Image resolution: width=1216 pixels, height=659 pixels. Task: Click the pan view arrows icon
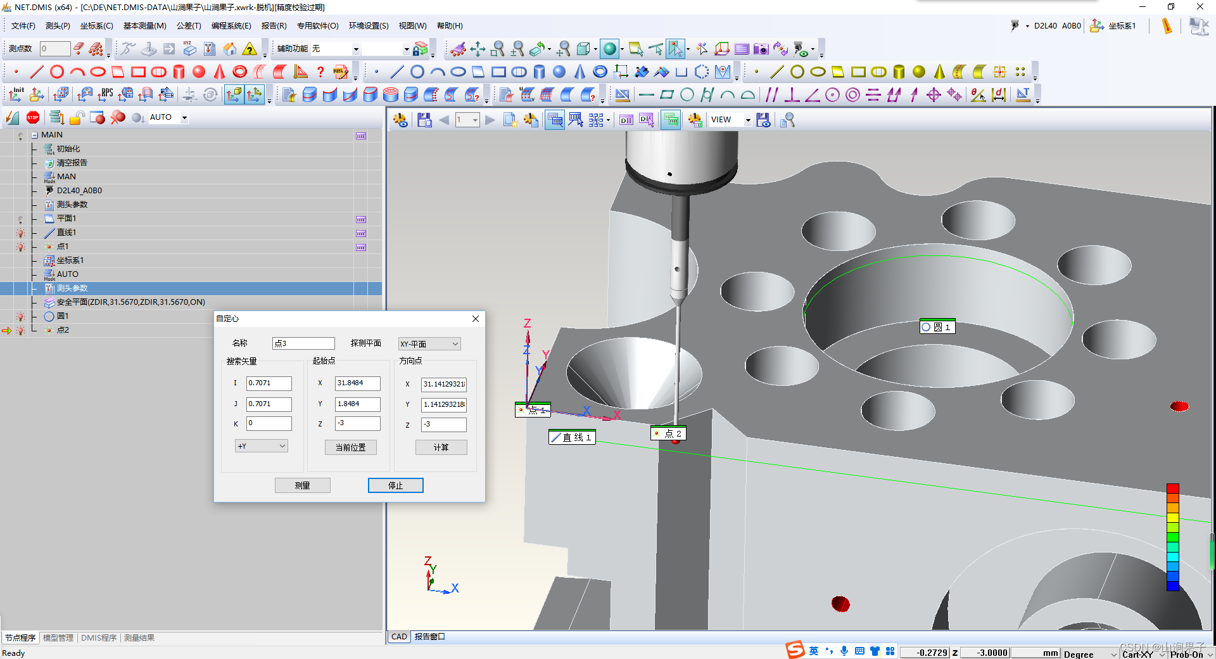click(478, 49)
